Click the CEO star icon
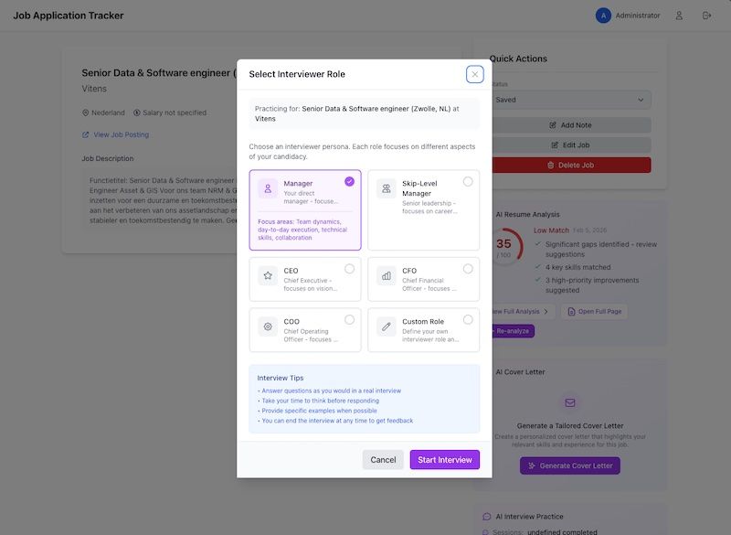The image size is (731, 535). 268,275
